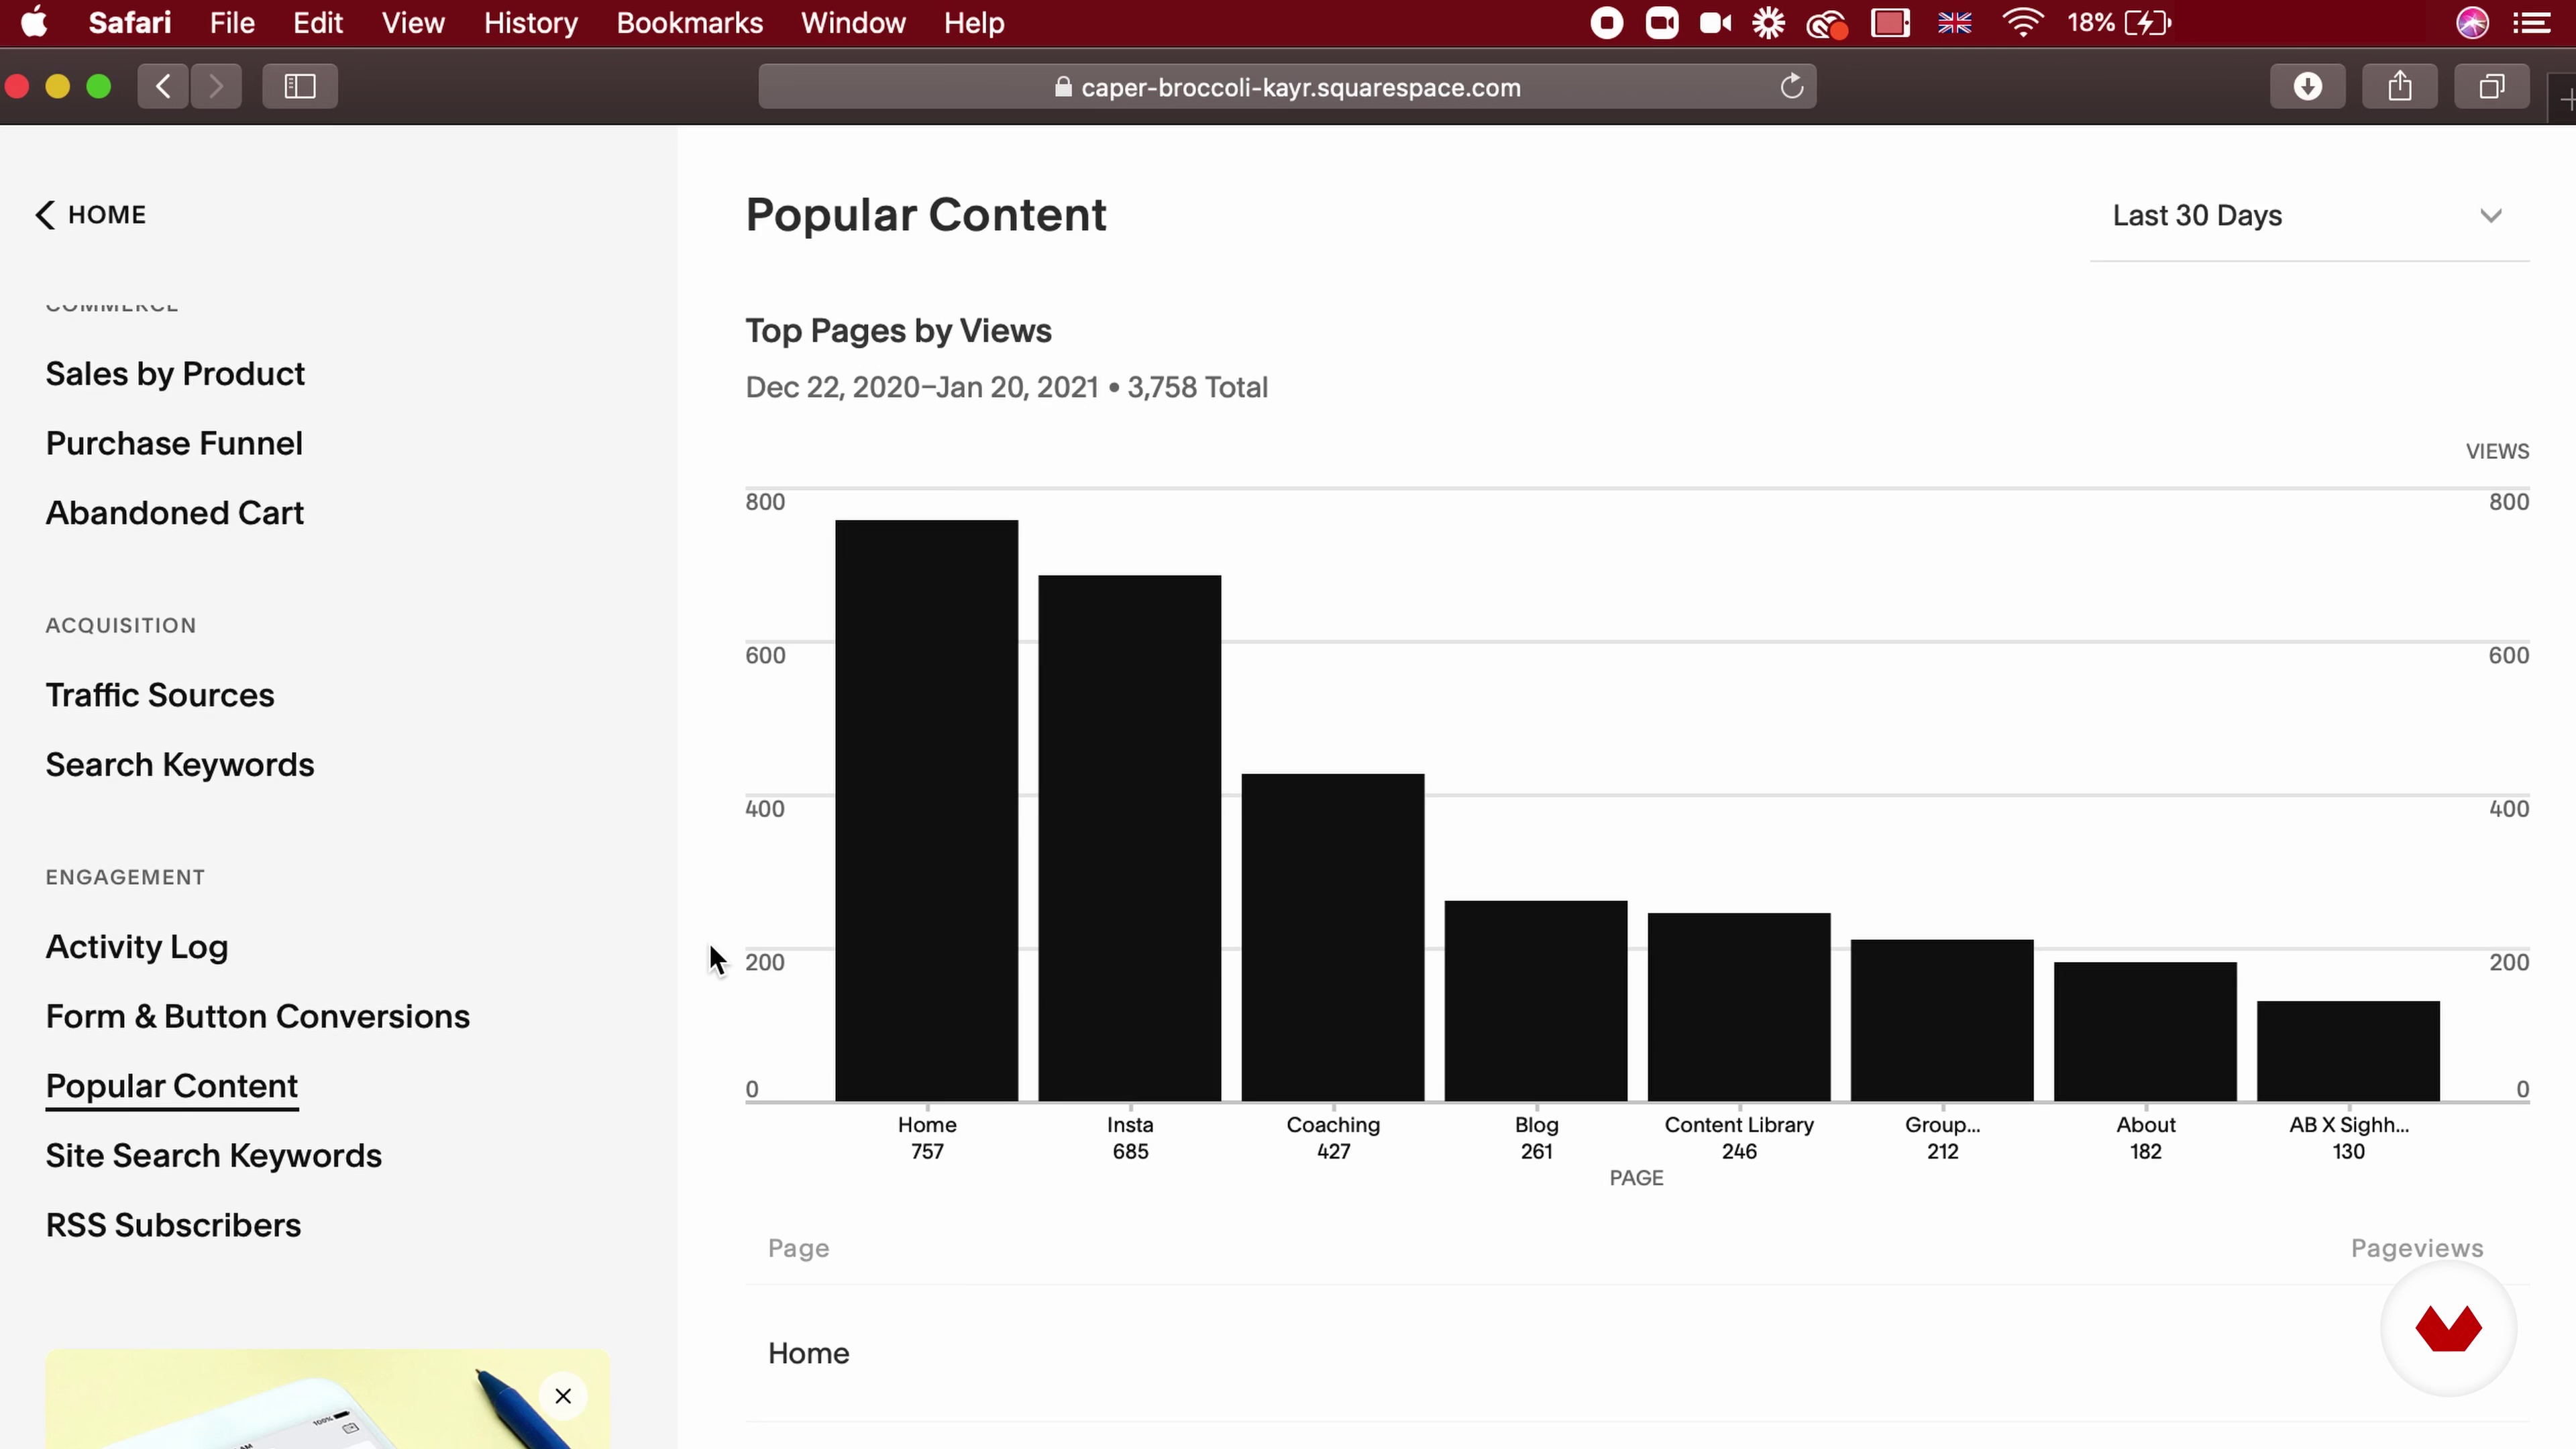2576x1449 pixels.
Task: Open Form & Button Conversions panel
Action: 258,1017
